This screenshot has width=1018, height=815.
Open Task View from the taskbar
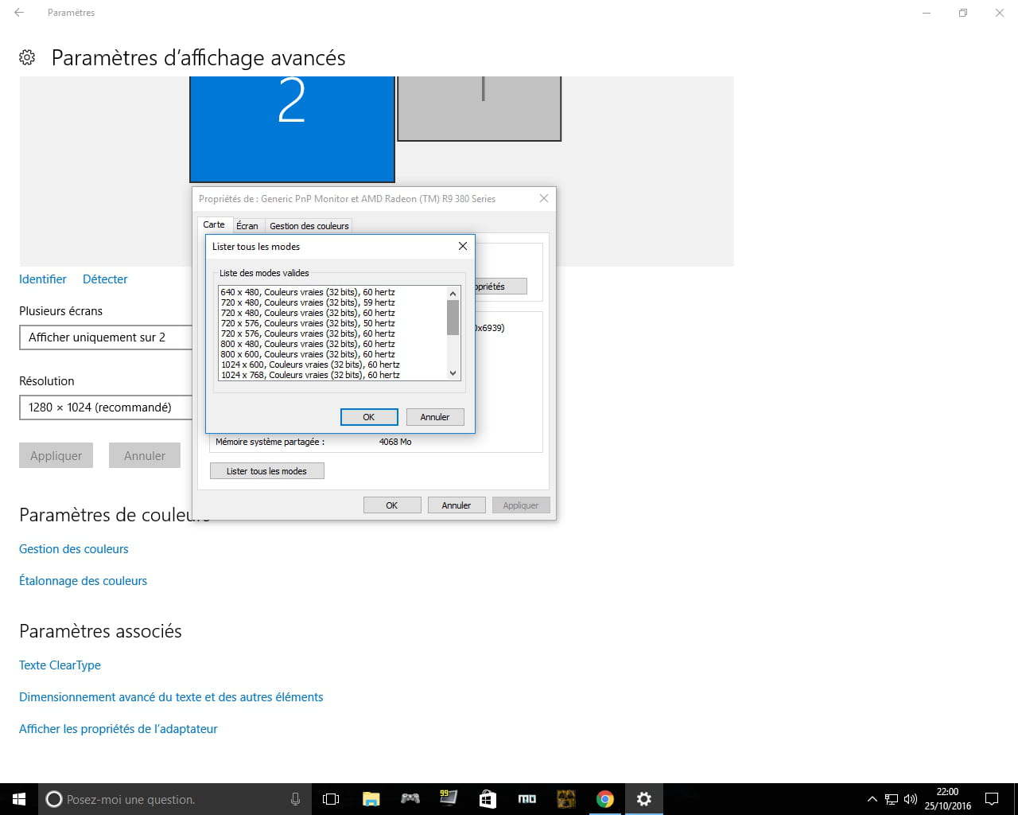[x=331, y=799]
